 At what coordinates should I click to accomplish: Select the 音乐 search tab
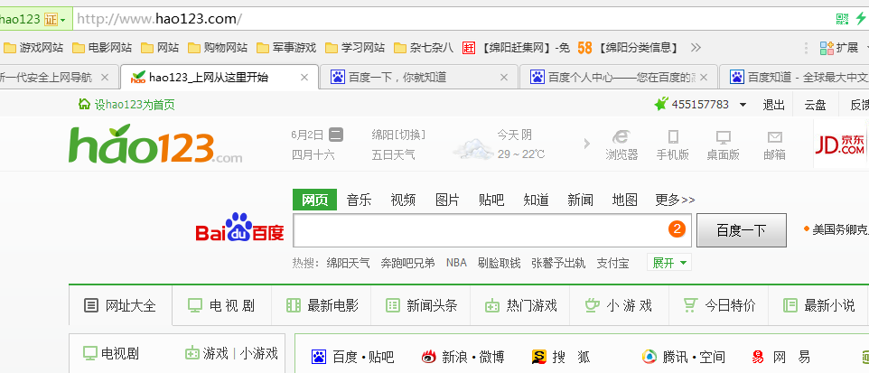pos(359,200)
